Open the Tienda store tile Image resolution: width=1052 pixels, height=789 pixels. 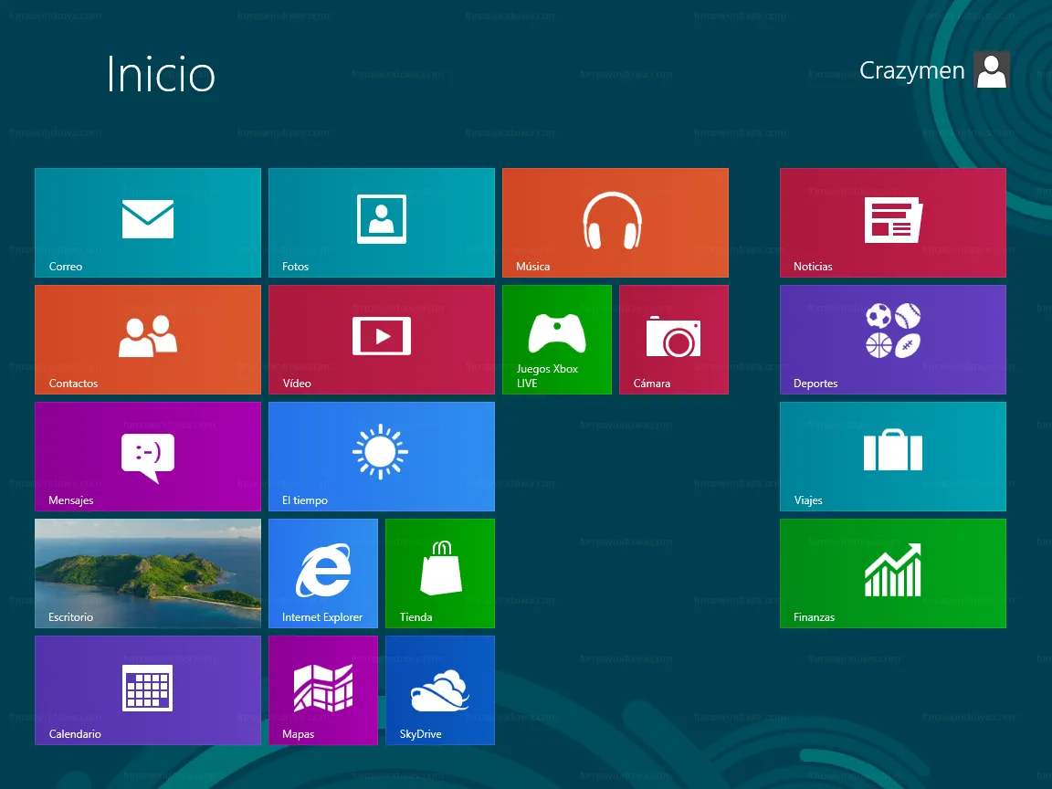(440, 573)
